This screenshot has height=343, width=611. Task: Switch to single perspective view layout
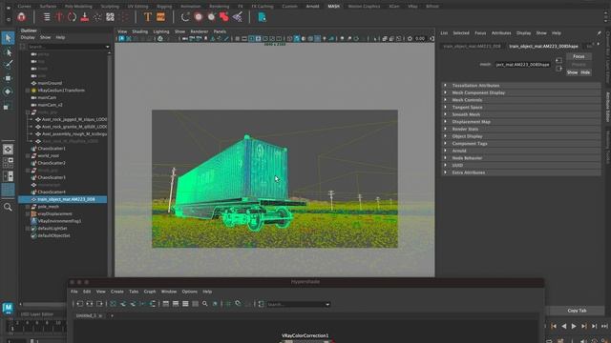[8, 150]
